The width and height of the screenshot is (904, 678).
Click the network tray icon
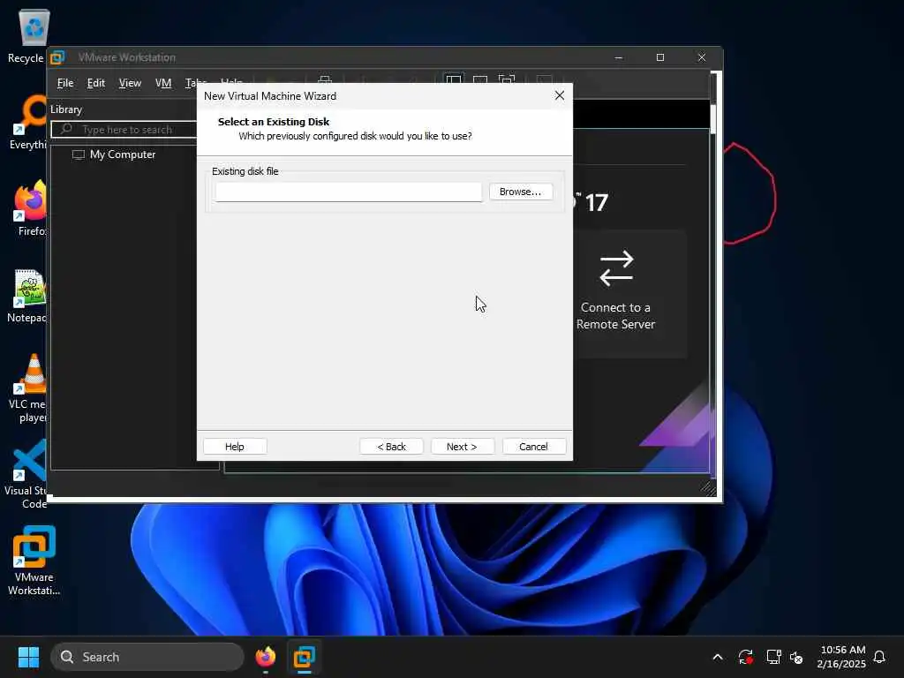773,657
